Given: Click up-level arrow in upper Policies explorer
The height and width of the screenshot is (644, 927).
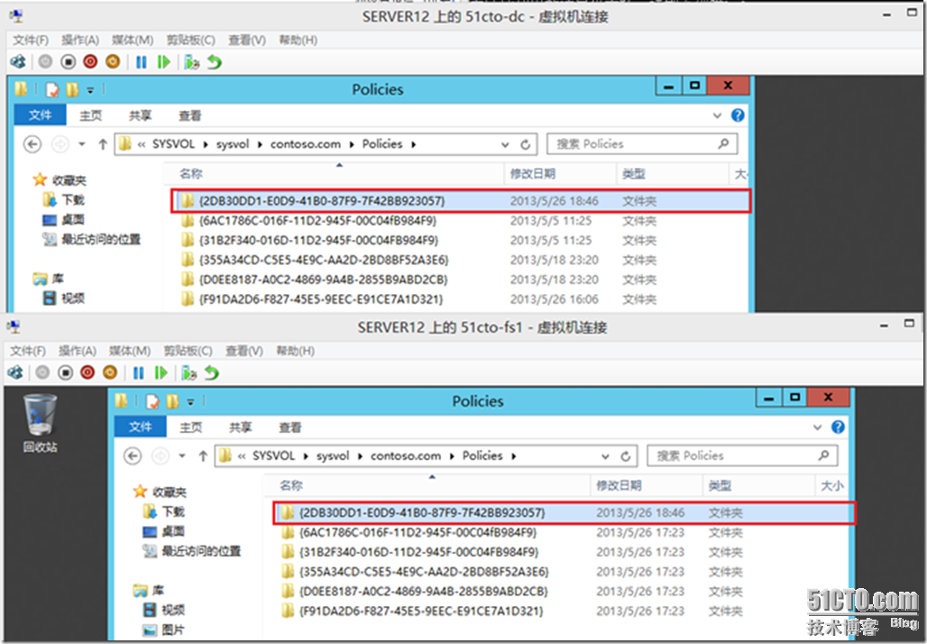Looking at the screenshot, I should (103, 143).
